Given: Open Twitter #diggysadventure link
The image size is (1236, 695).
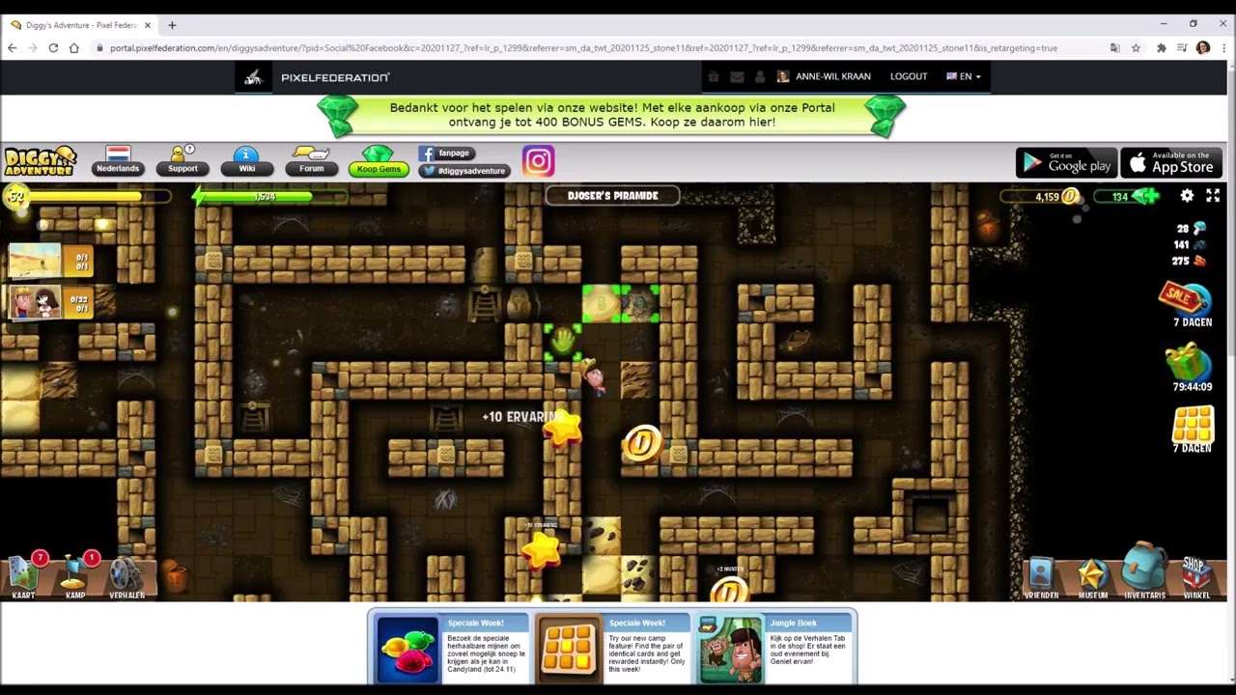Looking at the screenshot, I should pyautogui.click(x=464, y=171).
